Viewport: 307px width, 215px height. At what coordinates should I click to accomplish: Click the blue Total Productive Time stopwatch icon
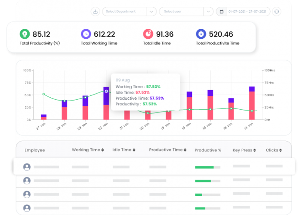click(201, 34)
